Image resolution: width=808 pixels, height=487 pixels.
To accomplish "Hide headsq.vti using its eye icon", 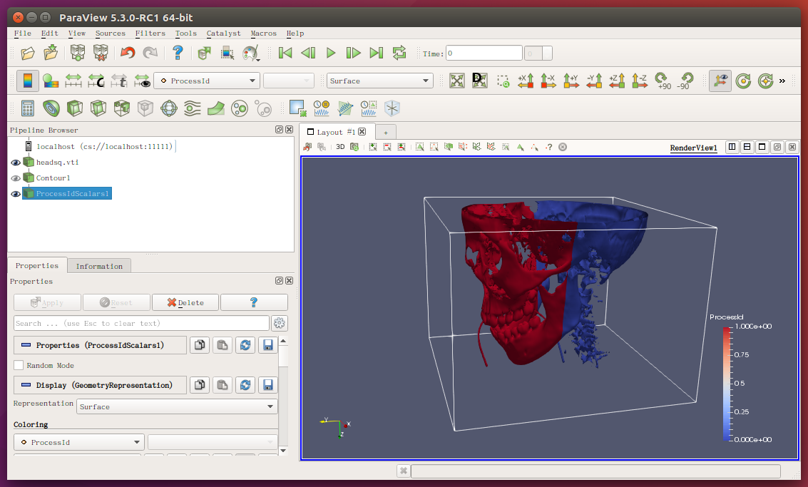I will [16, 163].
